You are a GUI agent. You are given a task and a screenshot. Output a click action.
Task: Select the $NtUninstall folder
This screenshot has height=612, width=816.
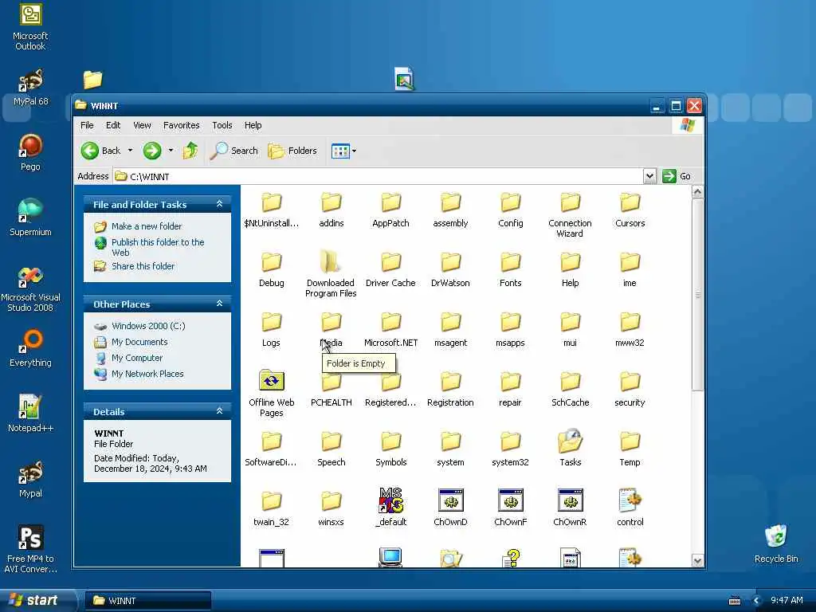point(271,210)
